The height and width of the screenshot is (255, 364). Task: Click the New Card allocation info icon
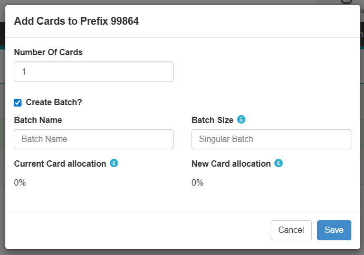pos(279,164)
